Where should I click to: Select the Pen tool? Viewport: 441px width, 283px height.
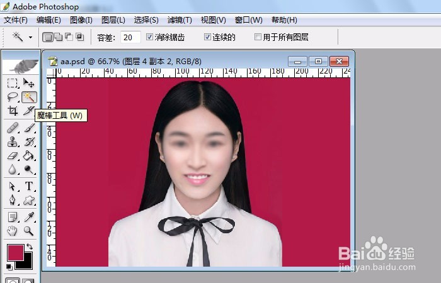point(13,200)
